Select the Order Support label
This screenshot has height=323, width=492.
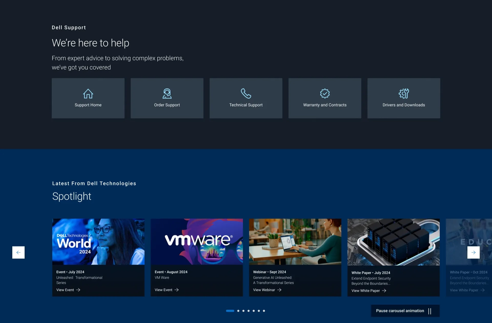tap(167, 105)
